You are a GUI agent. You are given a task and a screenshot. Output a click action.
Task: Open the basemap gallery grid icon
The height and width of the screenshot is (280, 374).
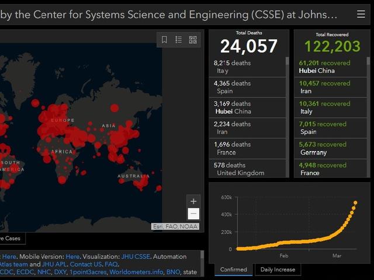(x=193, y=40)
